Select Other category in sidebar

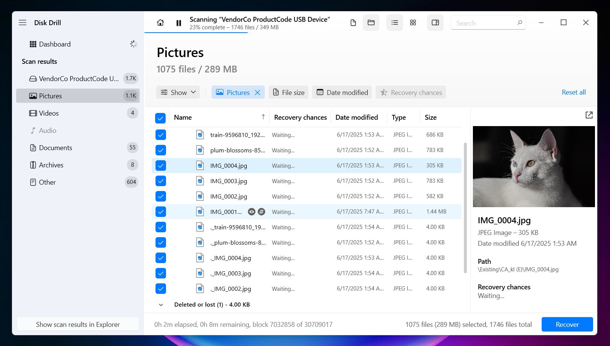coord(78,182)
